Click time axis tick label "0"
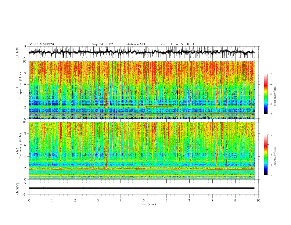 [x=29, y=200]
